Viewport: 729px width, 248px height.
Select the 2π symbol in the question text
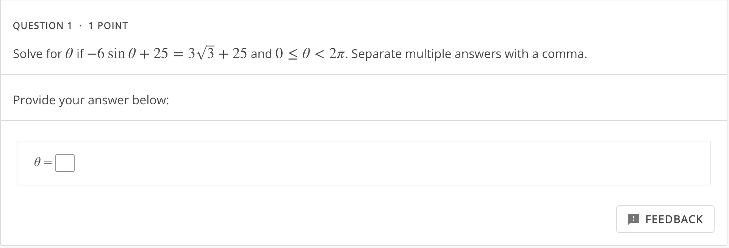click(x=336, y=53)
